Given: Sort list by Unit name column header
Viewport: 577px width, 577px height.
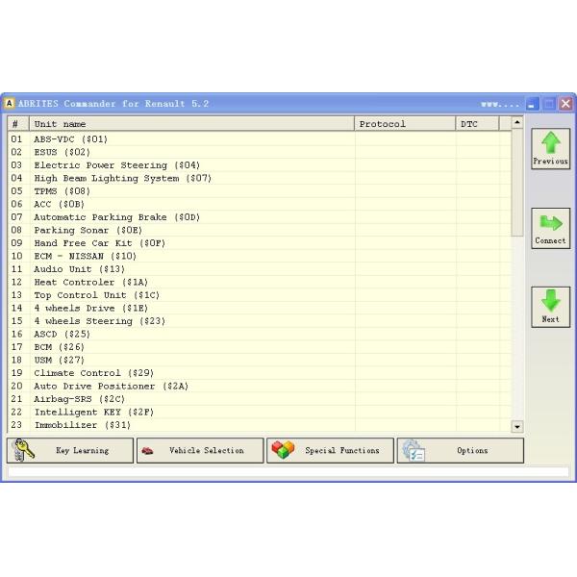Looking at the screenshot, I should point(192,124).
